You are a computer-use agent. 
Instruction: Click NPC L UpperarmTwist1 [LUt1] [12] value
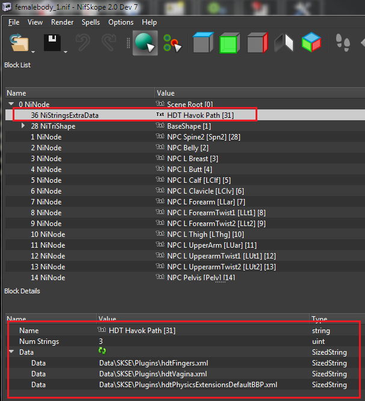[221, 256]
